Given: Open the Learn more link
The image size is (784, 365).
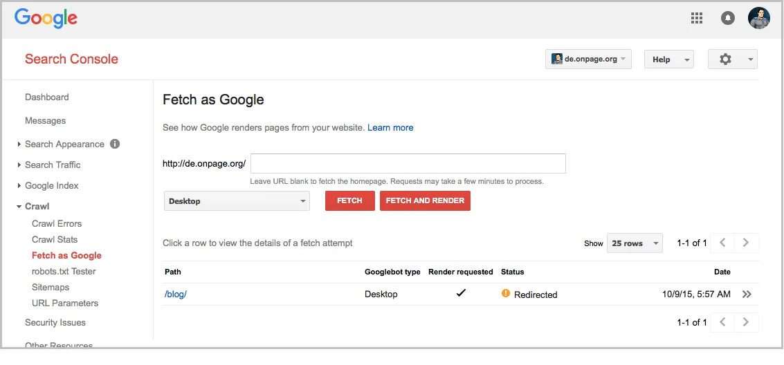Looking at the screenshot, I should click(x=390, y=127).
